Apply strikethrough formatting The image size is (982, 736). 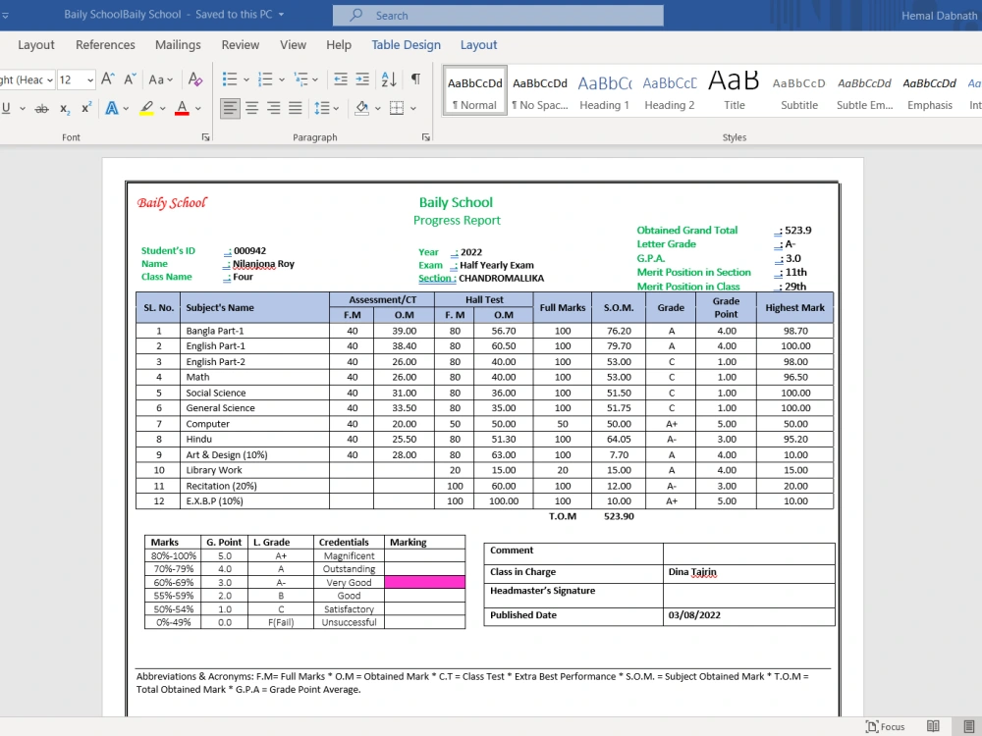41,108
